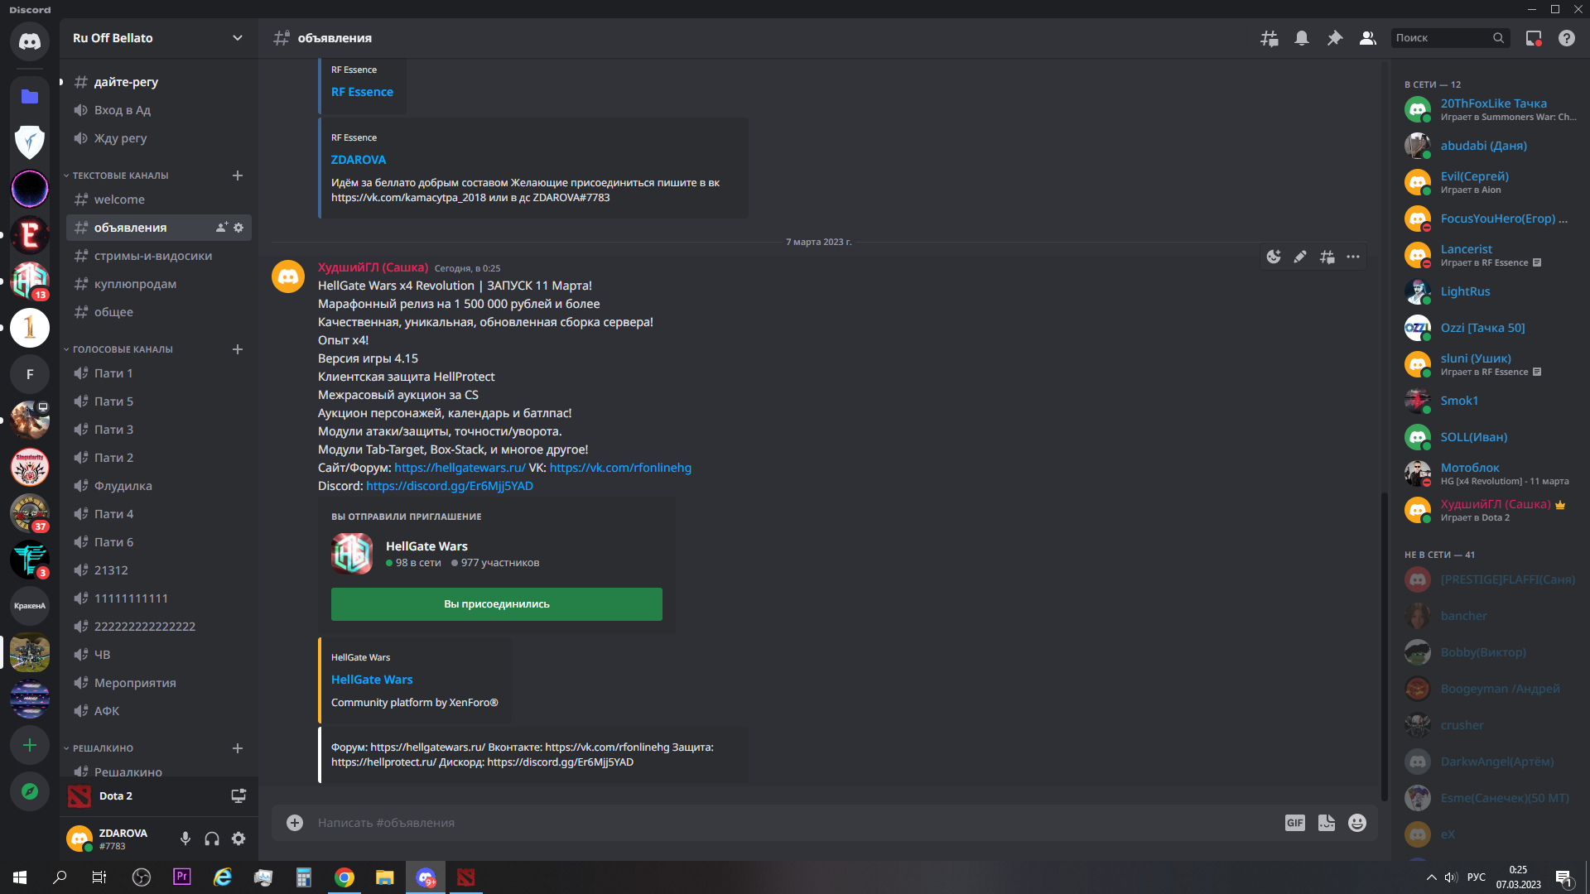Open notification settings bell icon
Image resolution: width=1590 pixels, height=894 pixels.
tap(1302, 38)
